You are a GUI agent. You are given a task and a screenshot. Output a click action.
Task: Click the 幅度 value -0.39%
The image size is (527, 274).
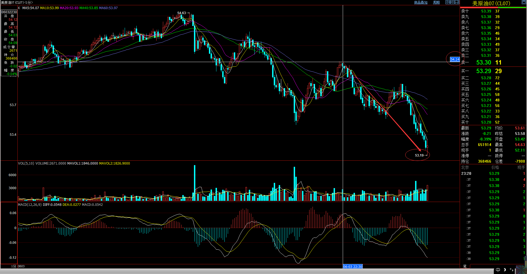485,139
